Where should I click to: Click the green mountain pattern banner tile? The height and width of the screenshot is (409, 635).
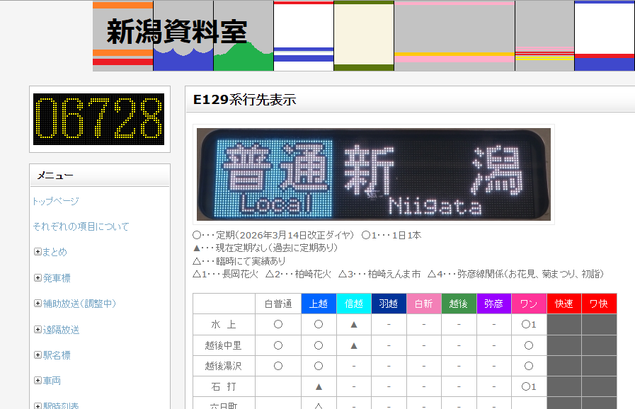pyautogui.click(x=244, y=35)
